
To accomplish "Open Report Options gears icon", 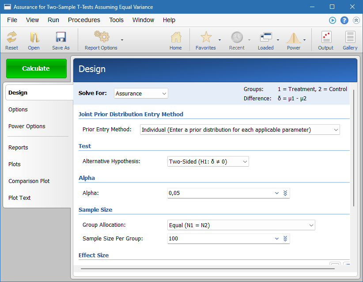I will point(102,37).
